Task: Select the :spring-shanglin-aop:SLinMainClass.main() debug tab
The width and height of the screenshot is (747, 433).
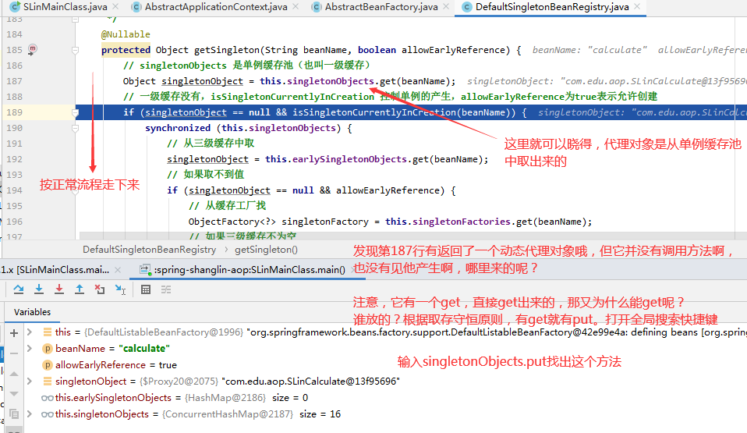Action: pos(250,270)
